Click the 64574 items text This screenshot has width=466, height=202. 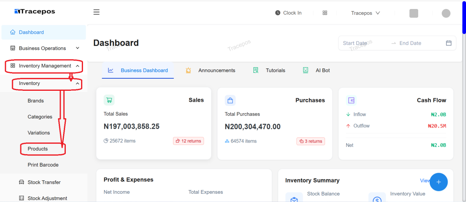tap(244, 141)
